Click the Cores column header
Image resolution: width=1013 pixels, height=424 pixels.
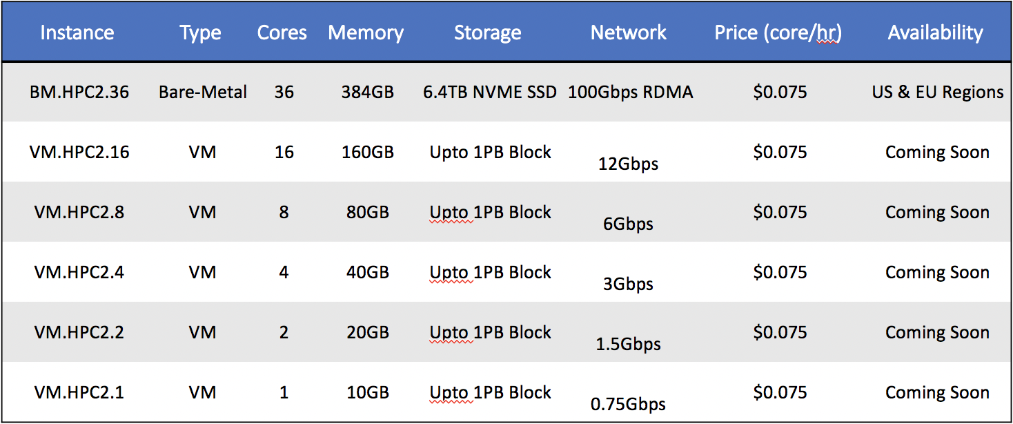[x=282, y=32]
